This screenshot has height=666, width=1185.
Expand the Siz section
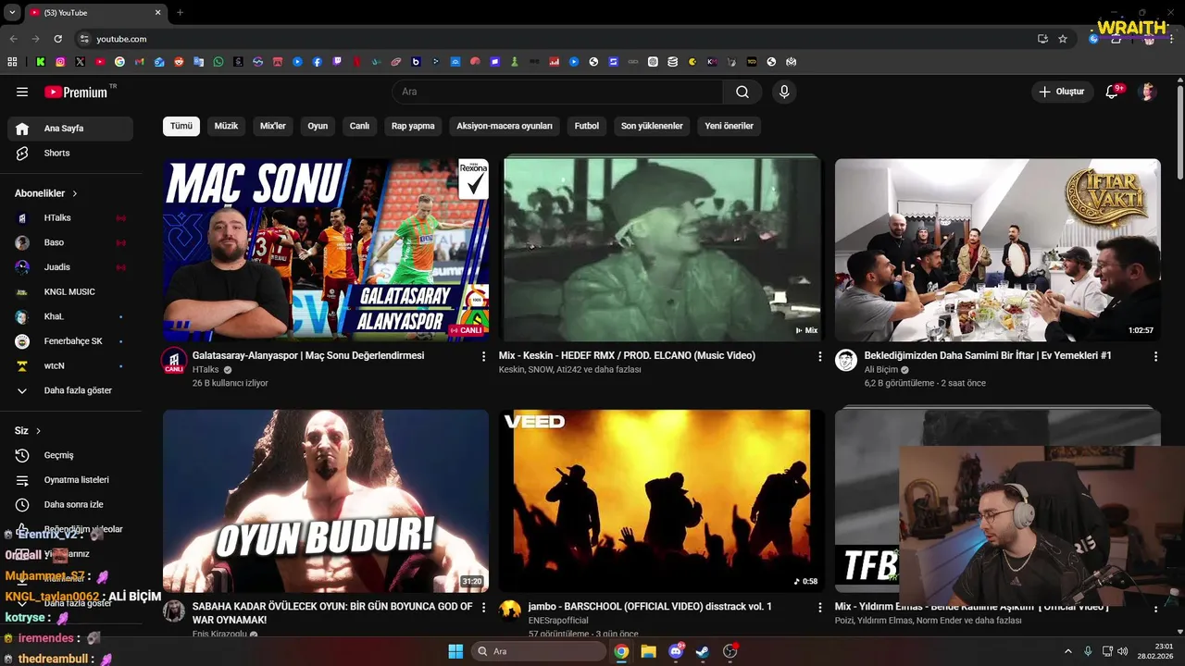click(28, 431)
